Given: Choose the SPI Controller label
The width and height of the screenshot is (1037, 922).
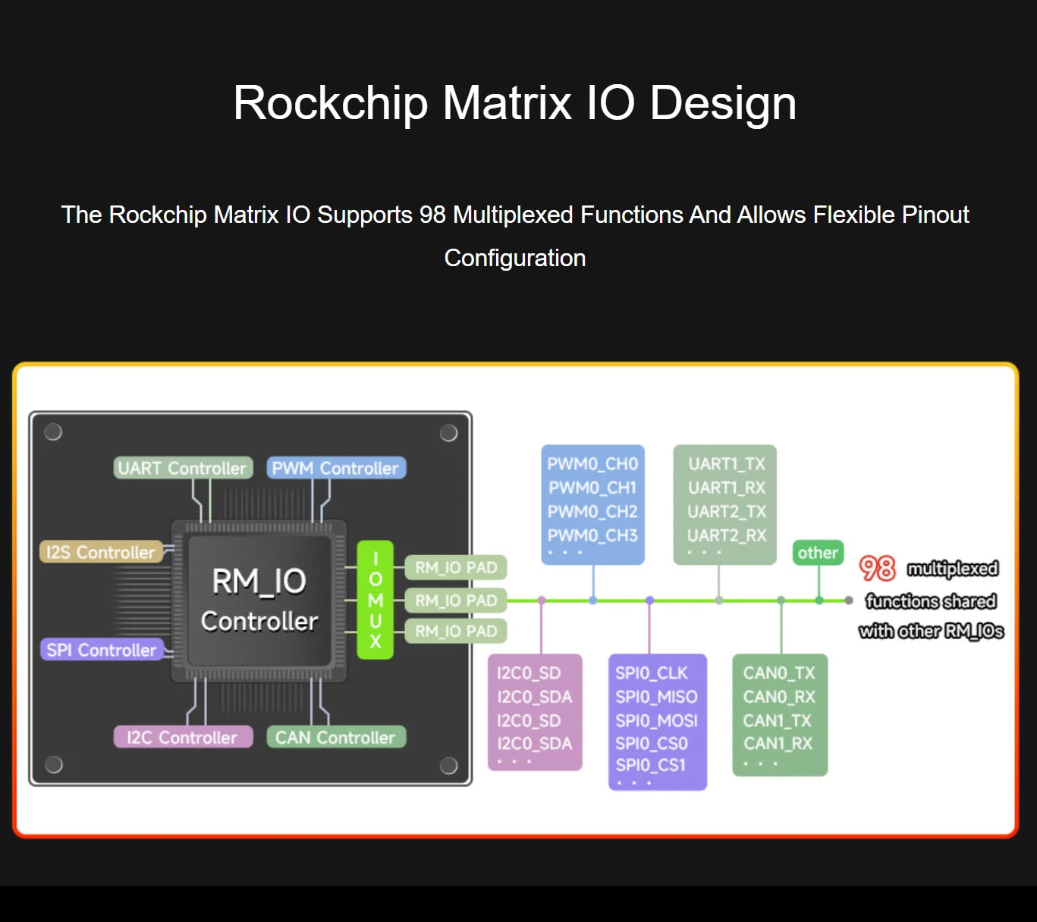Looking at the screenshot, I should (x=101, y=650).
